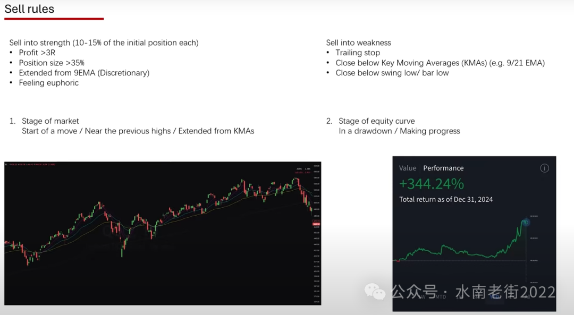Click the Feeling euphoric bullet point
Screen dimensions: 574x315
point(49,83)
